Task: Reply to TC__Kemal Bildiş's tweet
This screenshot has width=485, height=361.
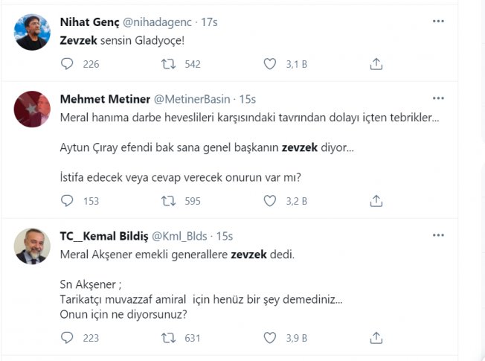Action: tap(67, 338)
